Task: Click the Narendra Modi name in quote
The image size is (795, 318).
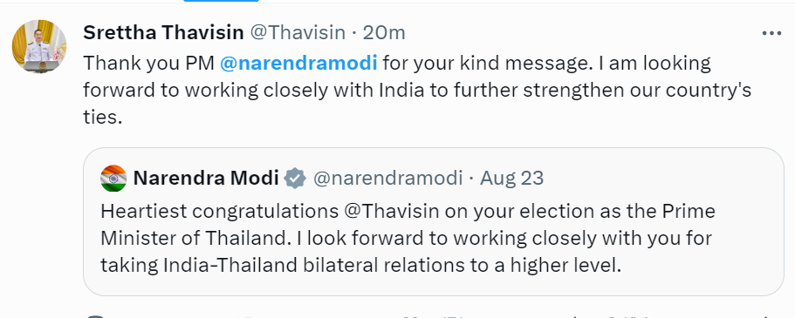Action: point(206,179)
